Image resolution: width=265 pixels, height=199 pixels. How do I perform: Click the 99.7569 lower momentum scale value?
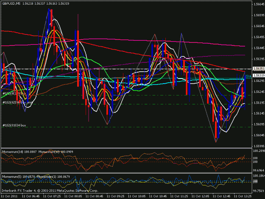(259, 191)
